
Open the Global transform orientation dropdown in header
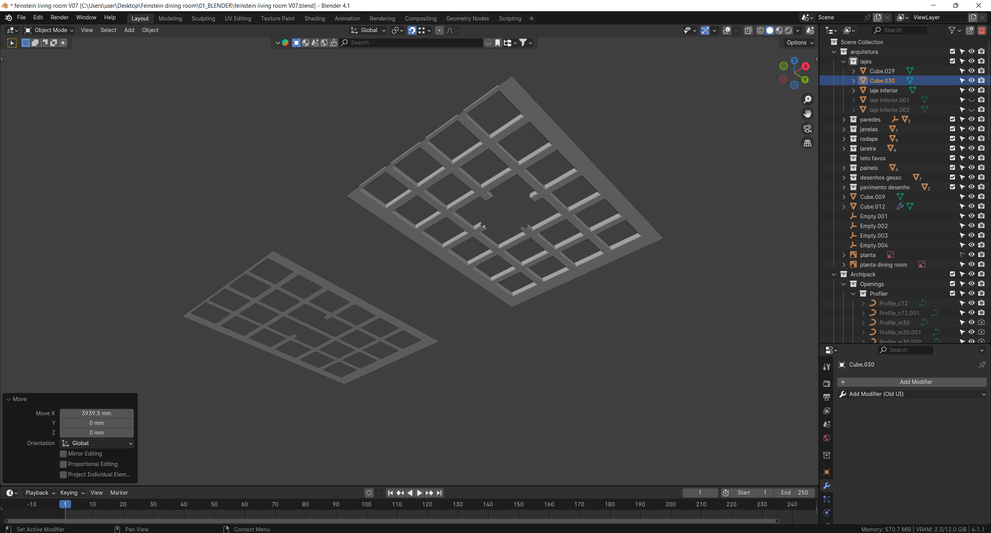[x=368, y=30]
